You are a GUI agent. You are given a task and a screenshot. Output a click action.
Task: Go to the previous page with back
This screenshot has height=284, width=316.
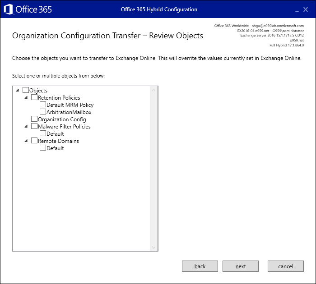point(200,266)
